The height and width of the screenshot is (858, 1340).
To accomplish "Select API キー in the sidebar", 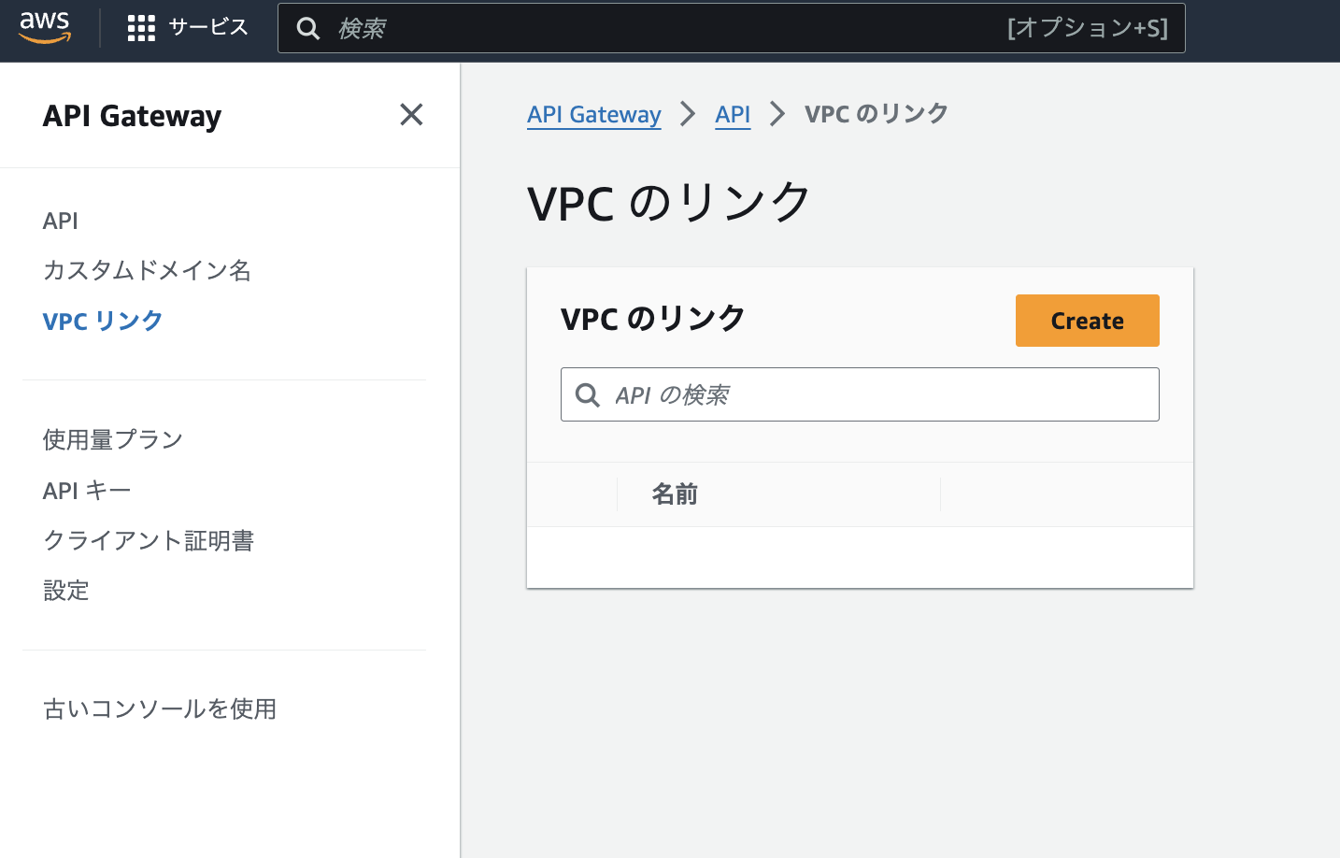I will pyautogui.click(x=86, y=490).
